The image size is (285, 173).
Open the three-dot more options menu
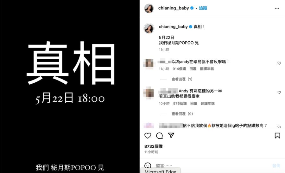(277, 8)
